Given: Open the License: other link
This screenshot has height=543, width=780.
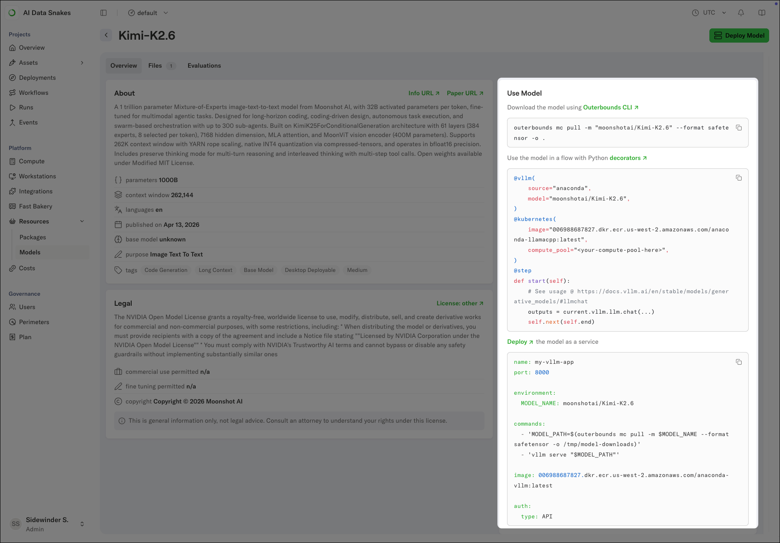Looking at the screenshot, I should (x=460, y=303).
